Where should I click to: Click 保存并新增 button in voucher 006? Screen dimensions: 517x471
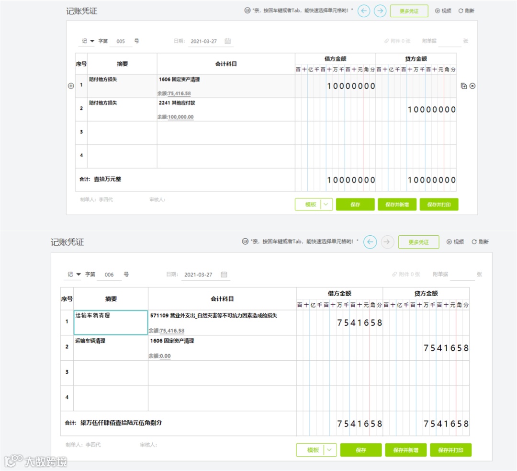tap(406, 450)
